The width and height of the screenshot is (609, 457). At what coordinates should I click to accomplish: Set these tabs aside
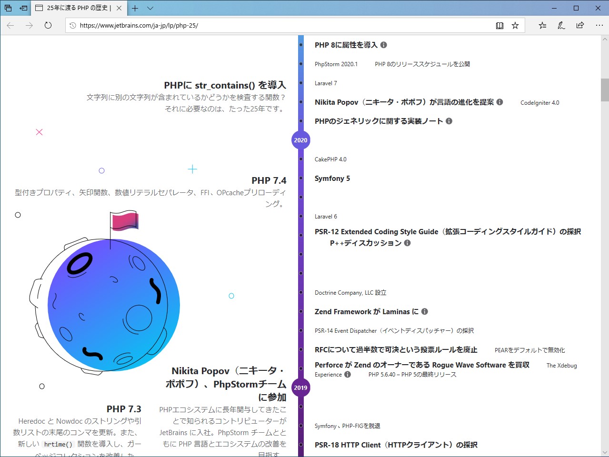click(x=22, y=8)
